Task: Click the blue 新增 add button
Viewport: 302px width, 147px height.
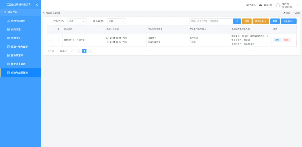Action: coord(275,21)
